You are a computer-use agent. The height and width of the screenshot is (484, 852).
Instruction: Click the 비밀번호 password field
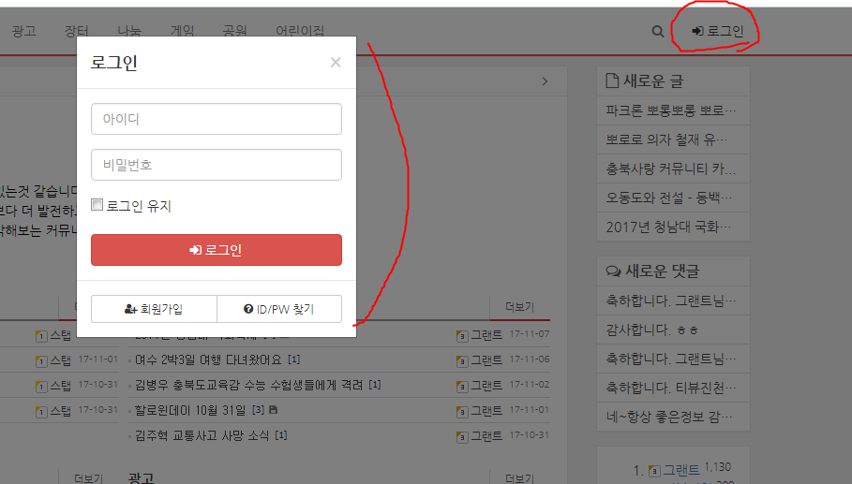pyautogui.click(x=216, y=165)
